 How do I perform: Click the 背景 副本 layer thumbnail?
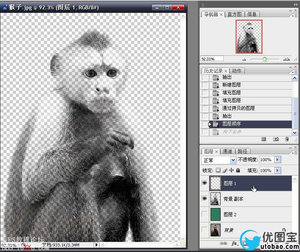pos(216,199)
